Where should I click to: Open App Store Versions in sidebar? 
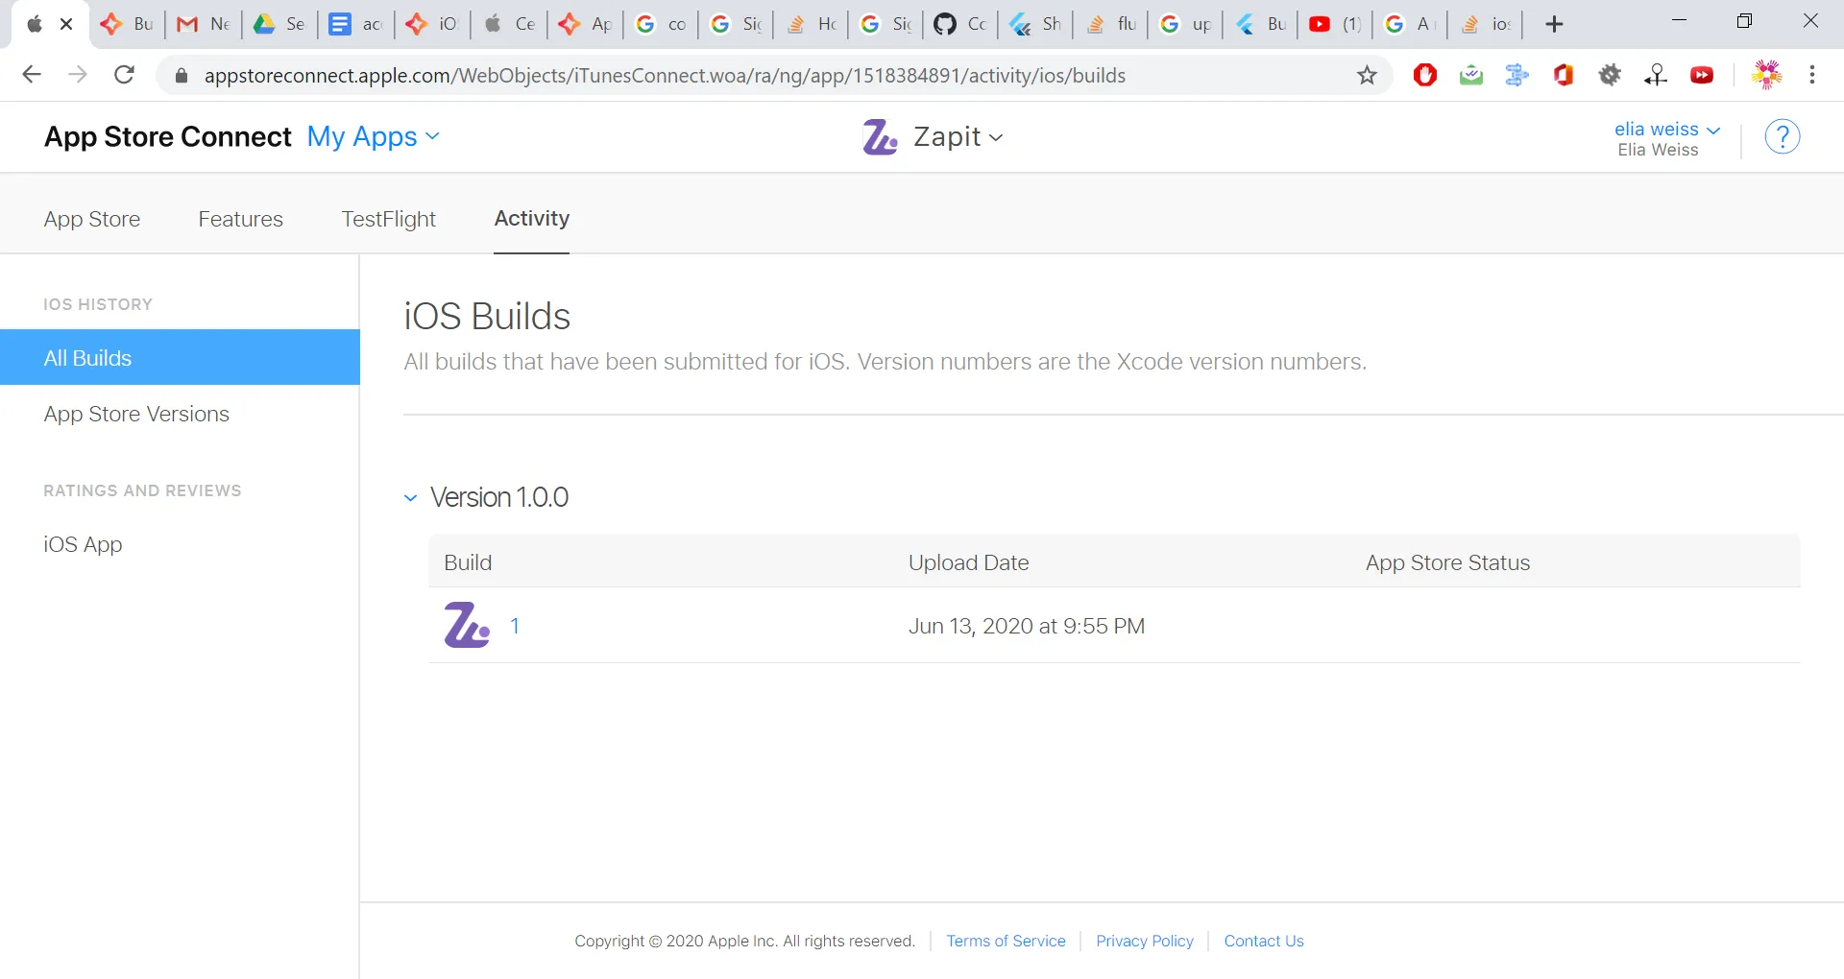click(136, 414)
